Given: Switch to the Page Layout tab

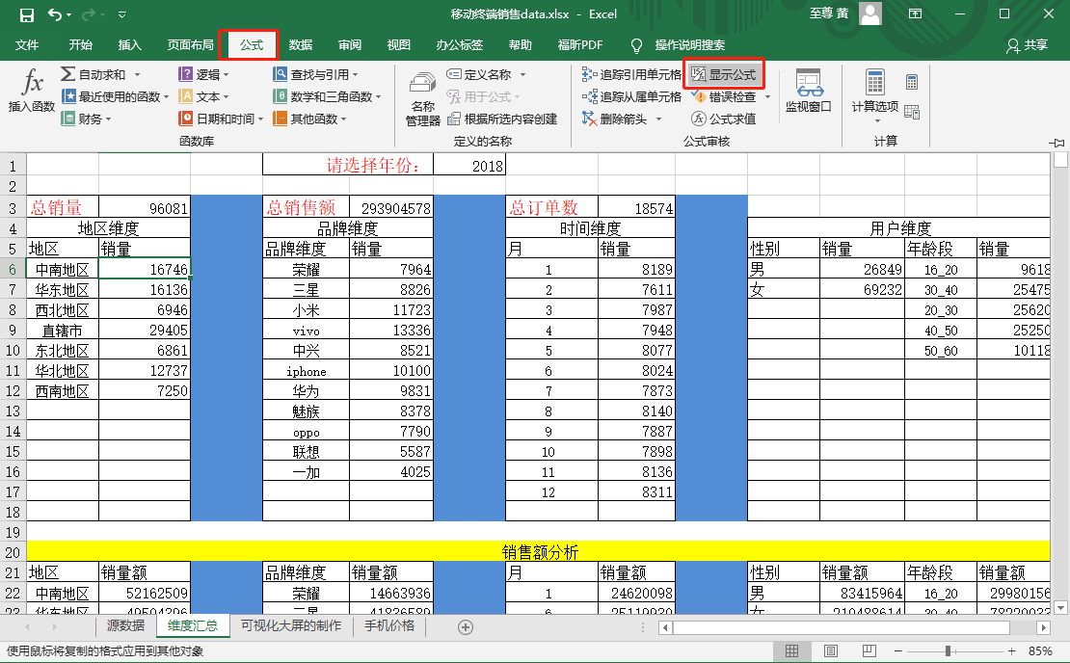Looking at the screenshot, I should [x=191, y=45].
